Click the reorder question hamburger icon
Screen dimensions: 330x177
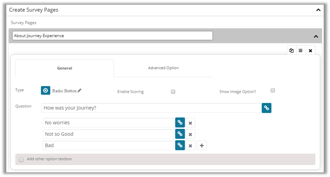(x=301, y=50)
